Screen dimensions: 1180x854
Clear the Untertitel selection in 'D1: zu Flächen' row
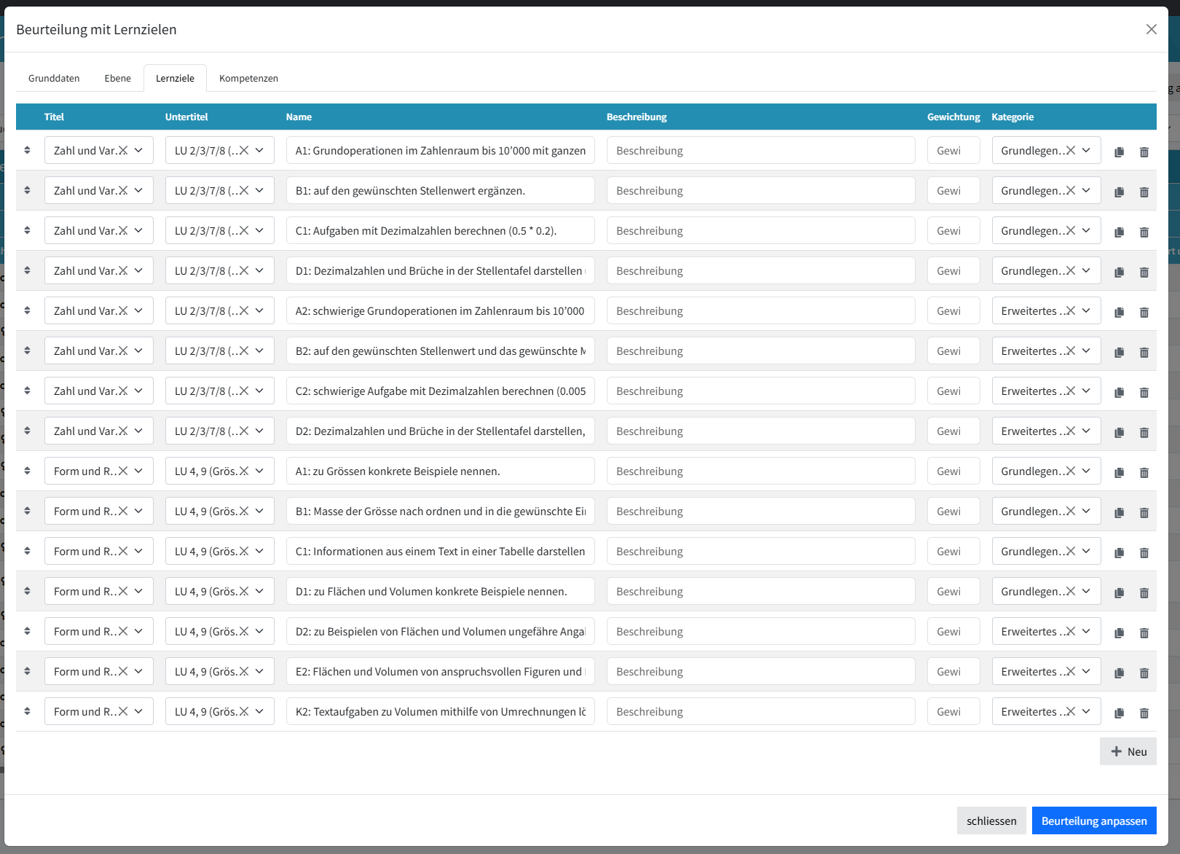pyautogui.click(x=244, y=591)
